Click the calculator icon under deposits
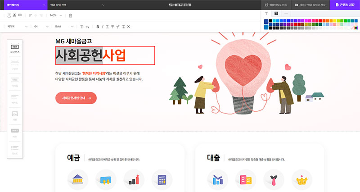Viewport: 360px width, 192px height. [162, 180]
